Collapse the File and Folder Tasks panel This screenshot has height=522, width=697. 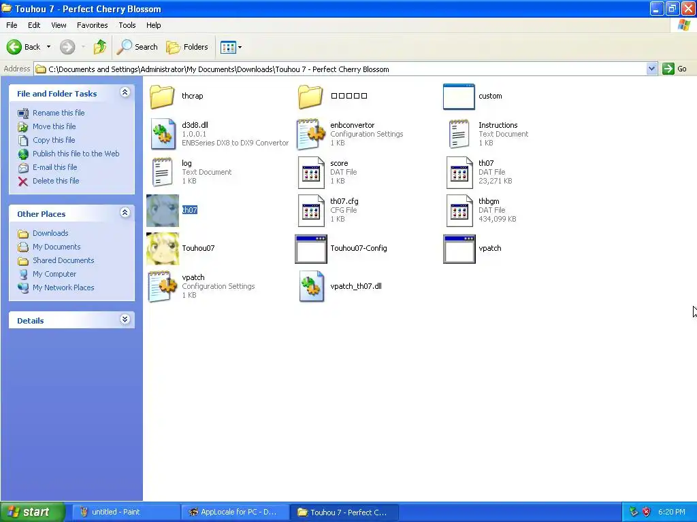(125, 92)
